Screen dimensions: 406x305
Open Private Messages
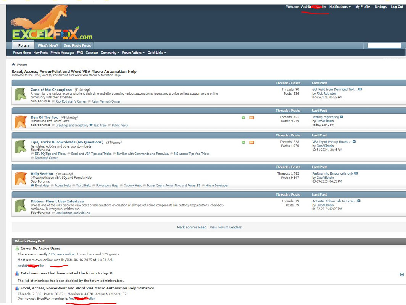click(x=63, y=53)
